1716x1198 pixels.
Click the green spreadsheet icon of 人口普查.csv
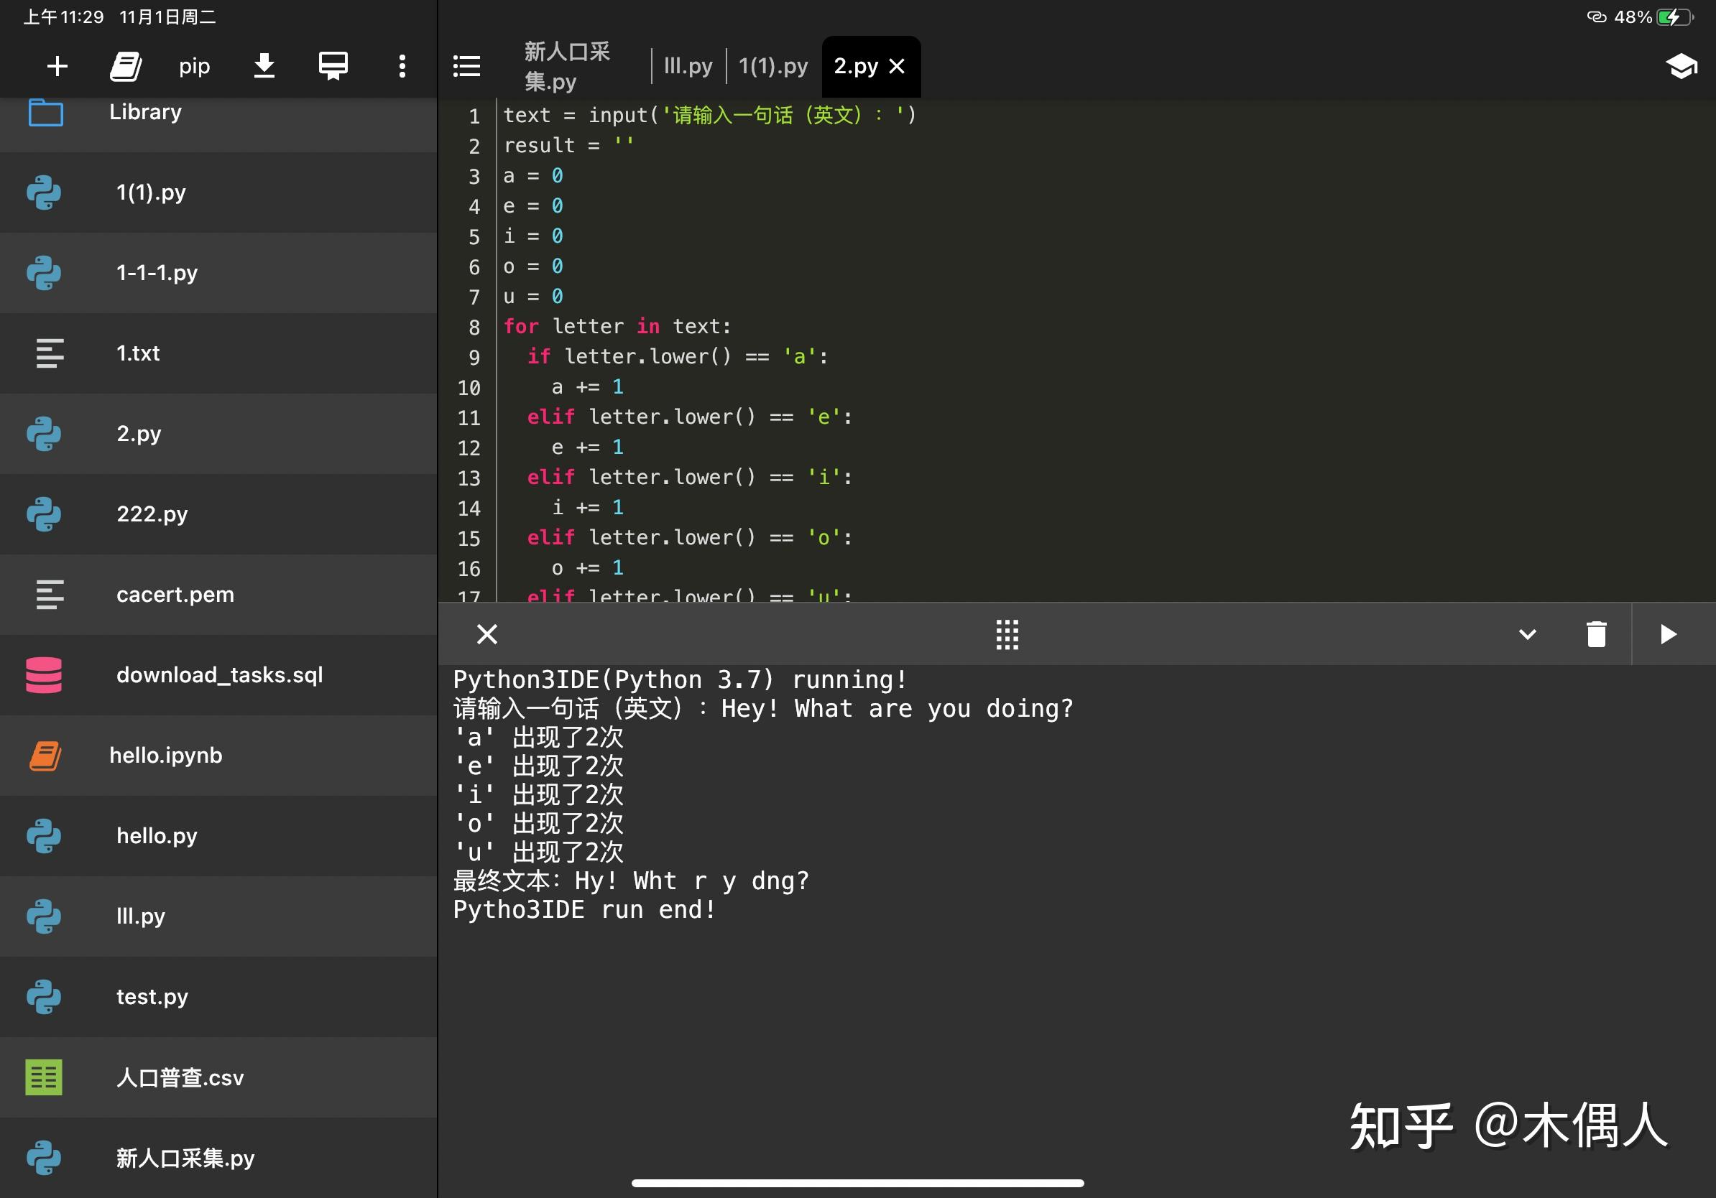click(44, 1078)
